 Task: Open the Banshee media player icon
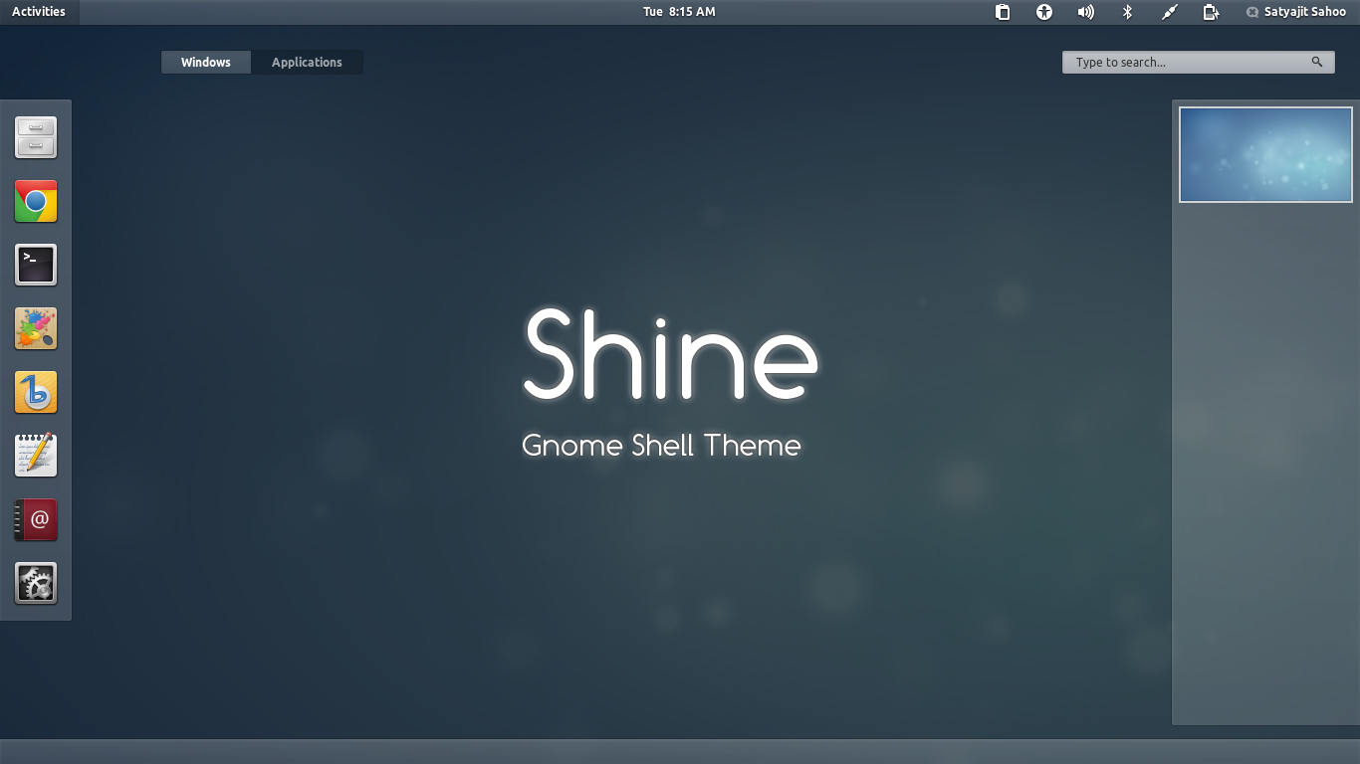point(36,392)
